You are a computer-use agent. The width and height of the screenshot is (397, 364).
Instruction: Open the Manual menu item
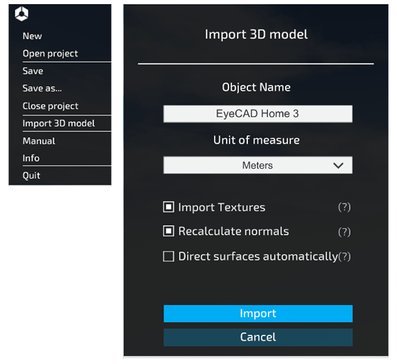point(39,141)
